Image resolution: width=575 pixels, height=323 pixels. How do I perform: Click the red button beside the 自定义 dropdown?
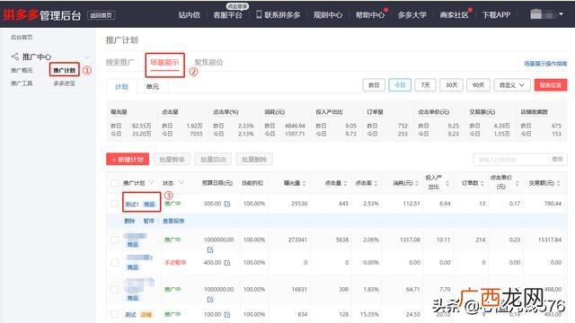point(551,85)
